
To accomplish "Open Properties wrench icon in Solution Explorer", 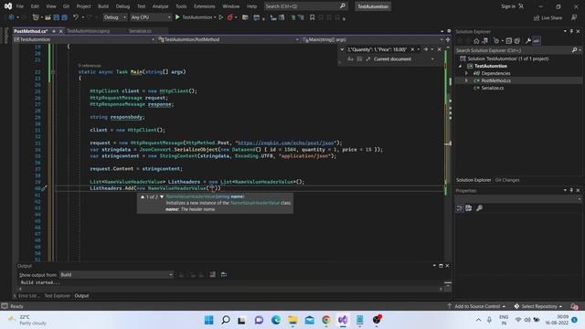I will click(528, 40).
